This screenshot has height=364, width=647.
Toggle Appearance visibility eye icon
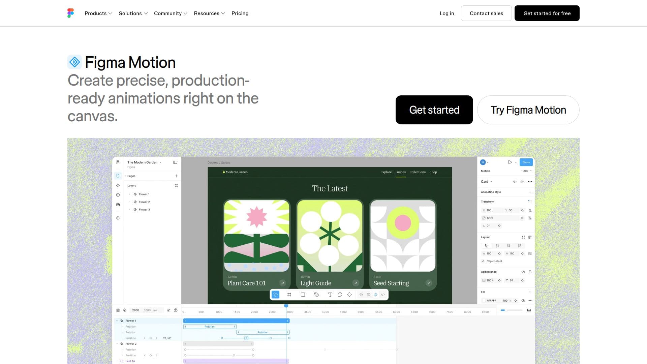pos(523,272)
